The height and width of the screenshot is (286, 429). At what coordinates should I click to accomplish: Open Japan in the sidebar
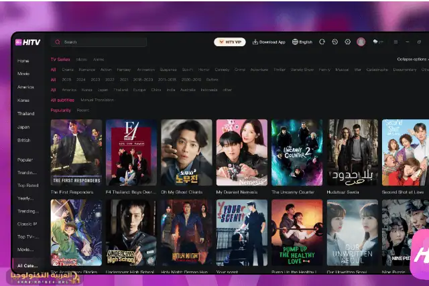point(23,127)
